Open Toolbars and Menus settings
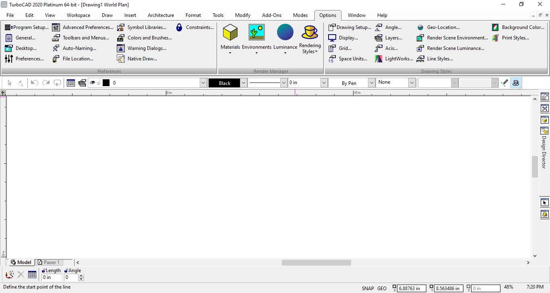550x293 pixels. [x=81, y=38]
